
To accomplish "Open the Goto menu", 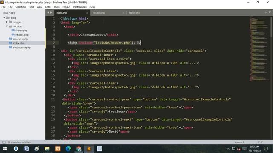I will tap(47, 7).
